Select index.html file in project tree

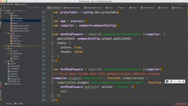pyautogui.click(x=13, y=76)
